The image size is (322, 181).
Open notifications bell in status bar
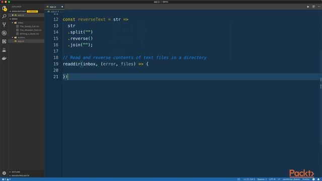point(318,179)
